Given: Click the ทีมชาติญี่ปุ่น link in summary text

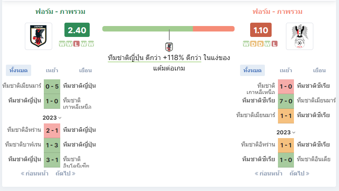Looking at the screenshot, I should [126, 58].
